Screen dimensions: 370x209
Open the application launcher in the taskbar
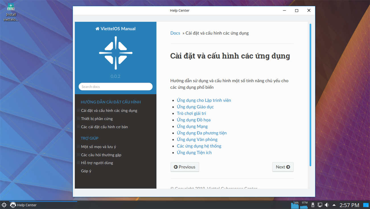pyautogui.click(x=4, y=205)
